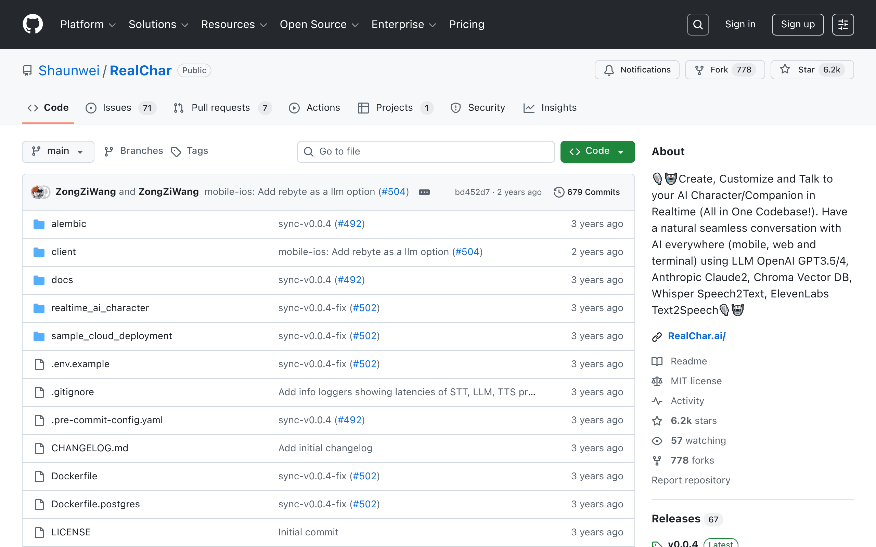Open the RealChar repository name link

coord(140,70)
